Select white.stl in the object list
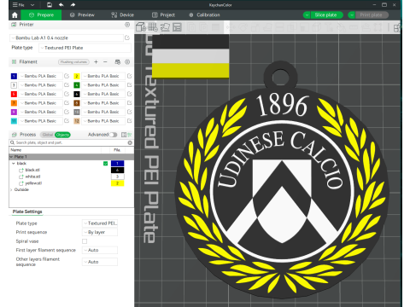 point(32,177)
